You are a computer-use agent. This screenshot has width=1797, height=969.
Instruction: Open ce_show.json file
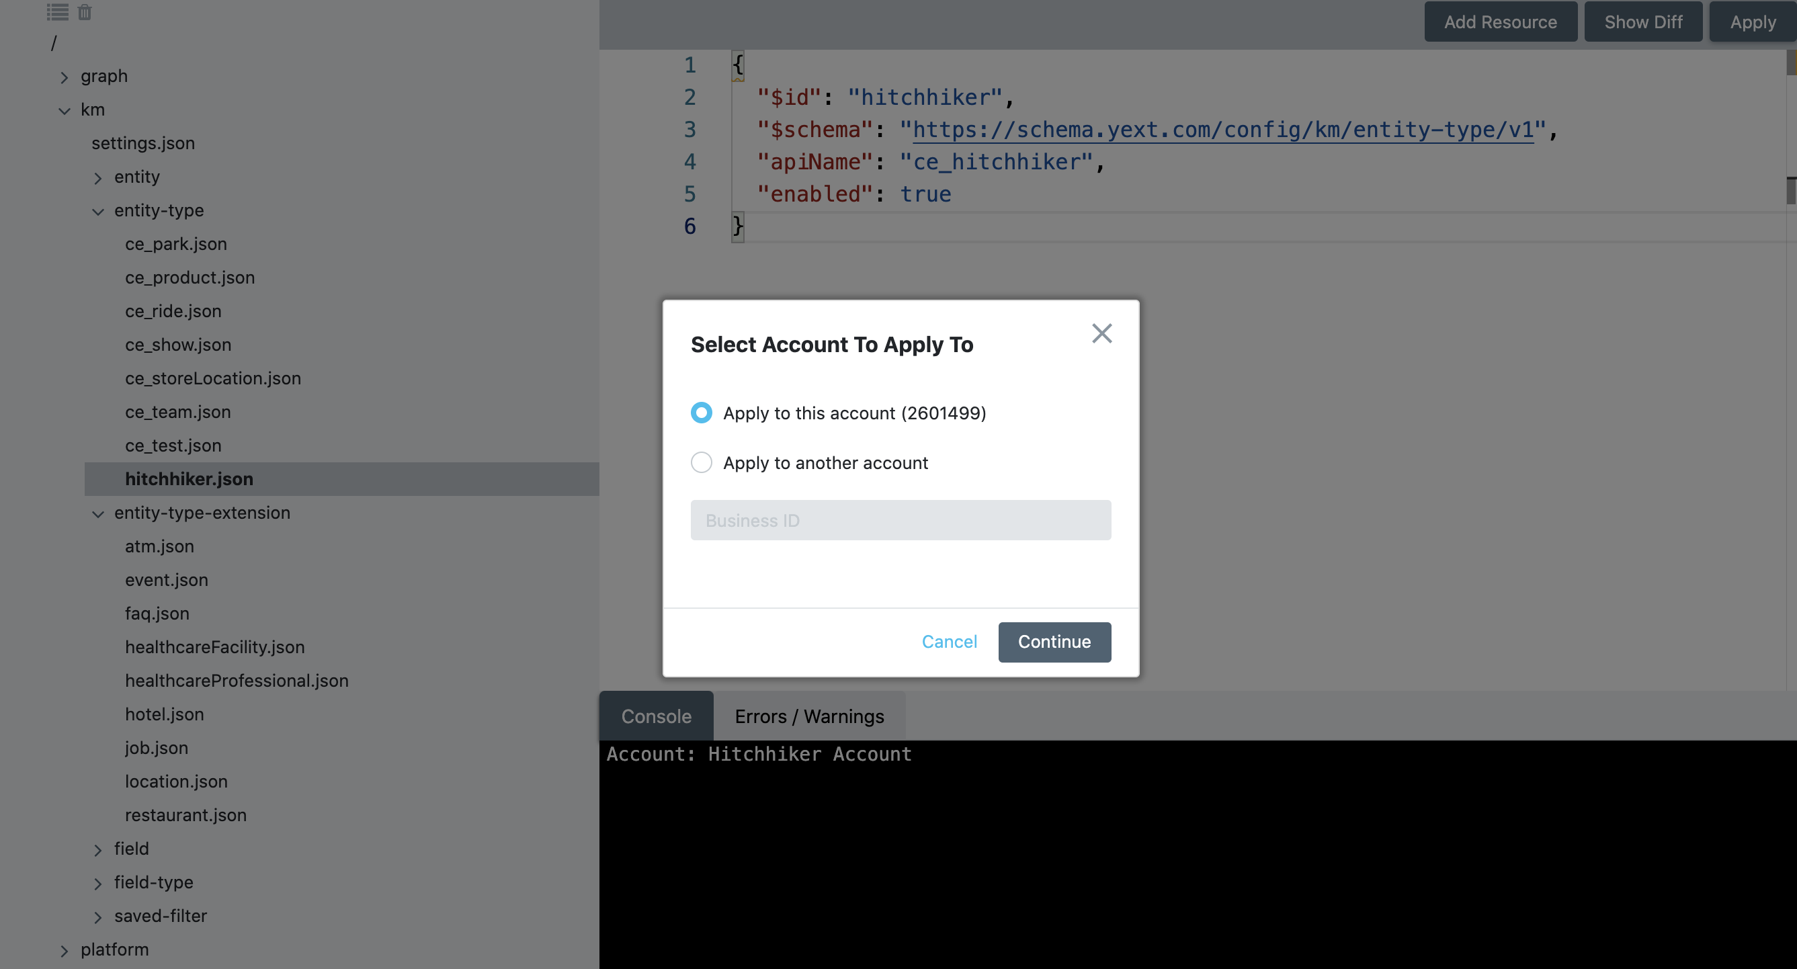(178, 345)
